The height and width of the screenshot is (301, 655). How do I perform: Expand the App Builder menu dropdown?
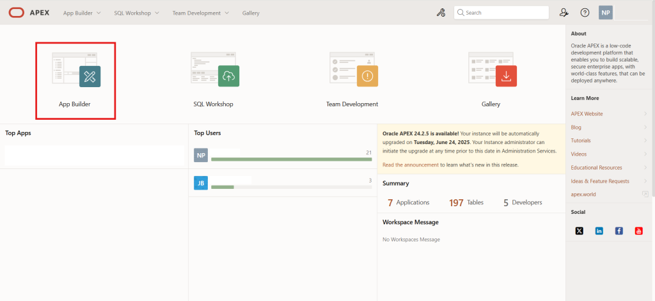tap(82, 13)
